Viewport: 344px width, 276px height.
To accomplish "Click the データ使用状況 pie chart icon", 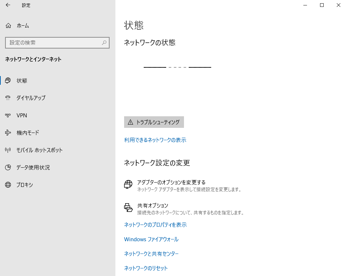I will [8, 167].
